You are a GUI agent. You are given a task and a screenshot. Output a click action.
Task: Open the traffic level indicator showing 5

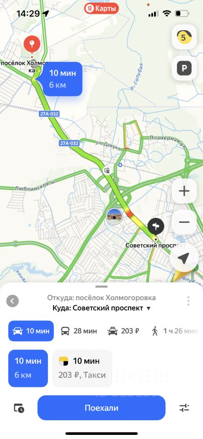pos(184,37)
